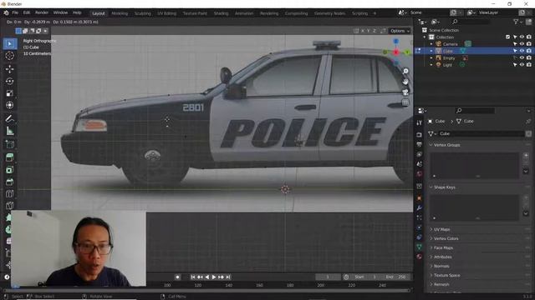
Task: Click the viewport zoom magnifier icon
Action: pos(405,71)
